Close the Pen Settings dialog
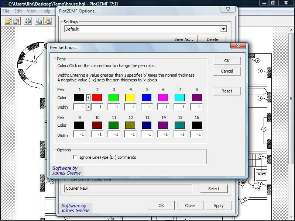The height and width of the screenshot is (221, 295). point(238,46)
